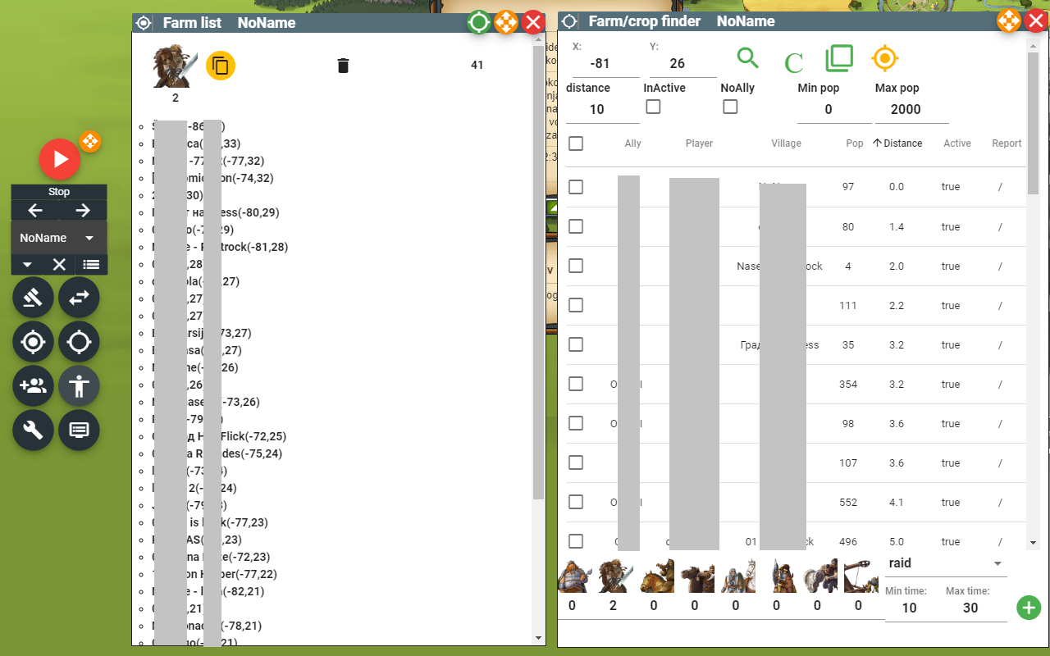Click the green crosshair icon in the Farm list title bar
Image resolution: width=1050 pixels, height=656 pixels.
click(479, 22)
